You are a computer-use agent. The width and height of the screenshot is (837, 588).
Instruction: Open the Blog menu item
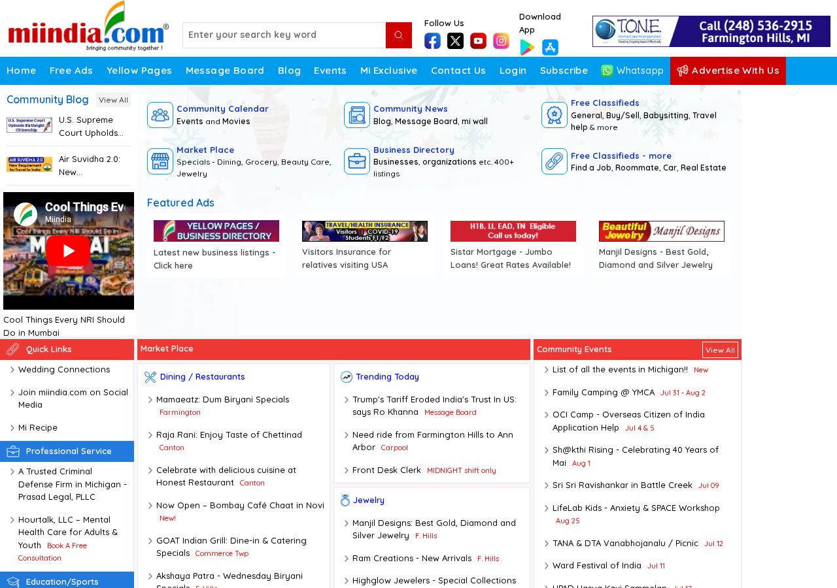(289, 71)
